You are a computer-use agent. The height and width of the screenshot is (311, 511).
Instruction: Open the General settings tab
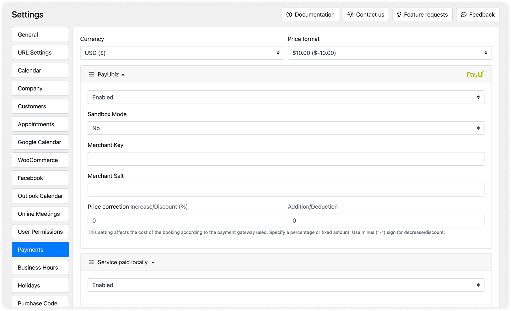click(x=40, y=35)
